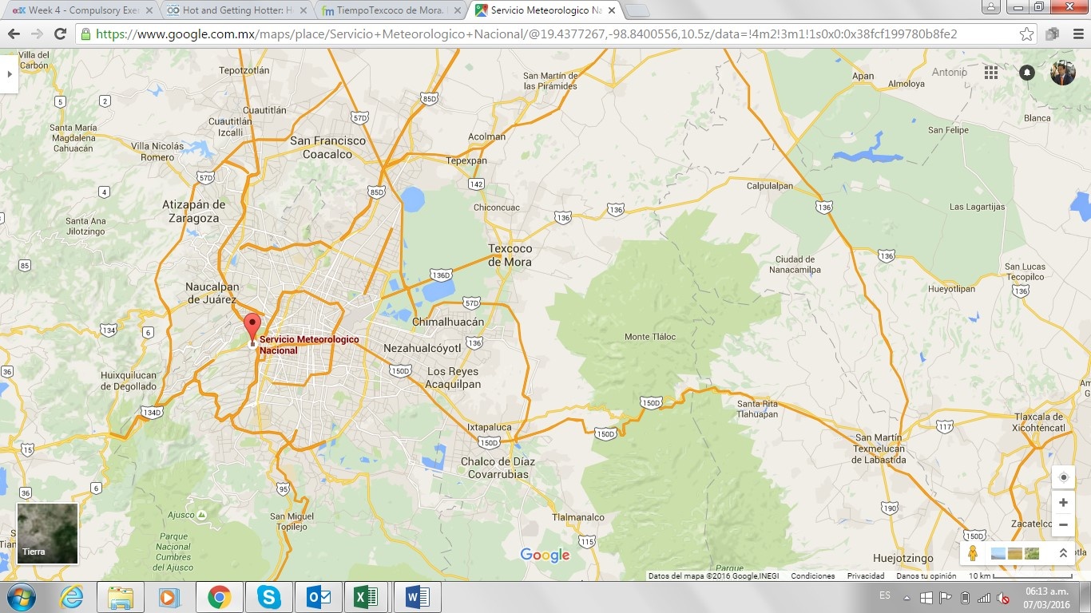Open File Explorer from the taskbar
Screen dimensions: 1091x613
point(121,597)
